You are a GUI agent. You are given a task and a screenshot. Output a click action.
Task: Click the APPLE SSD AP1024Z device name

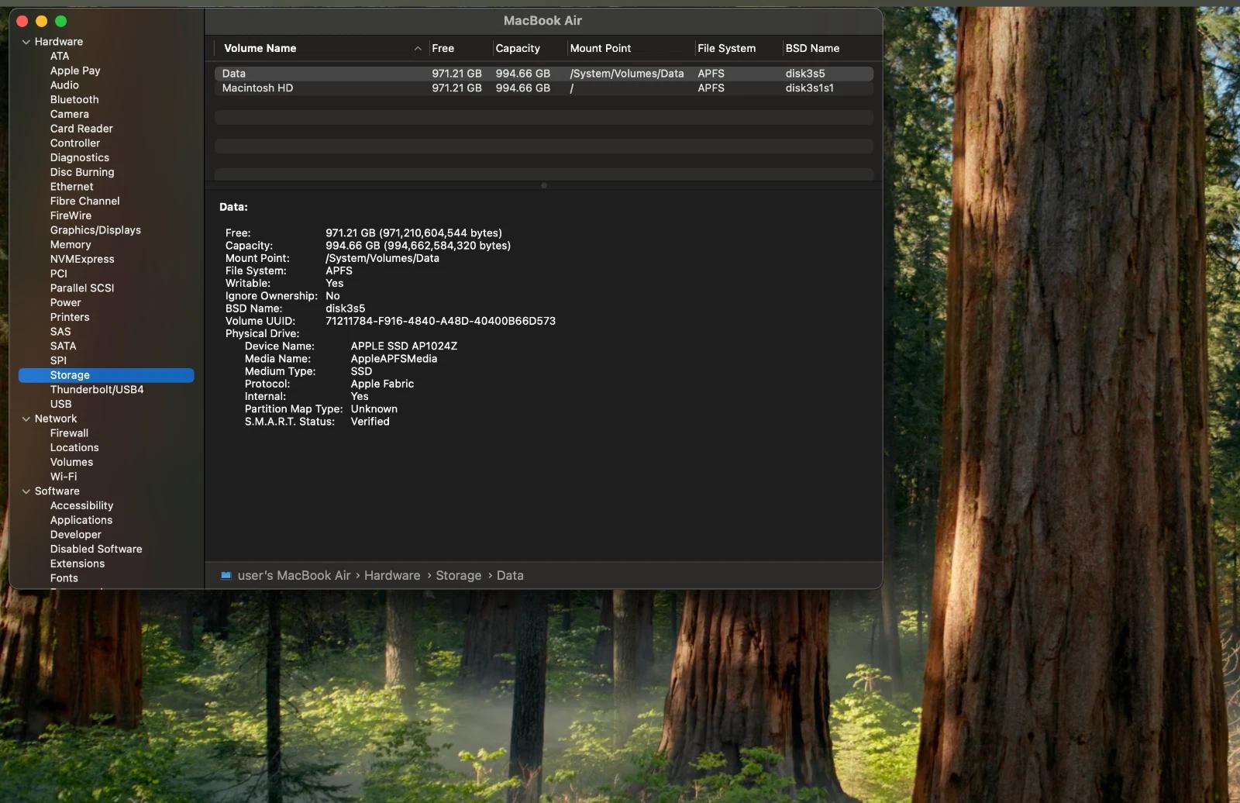point(404,346)
